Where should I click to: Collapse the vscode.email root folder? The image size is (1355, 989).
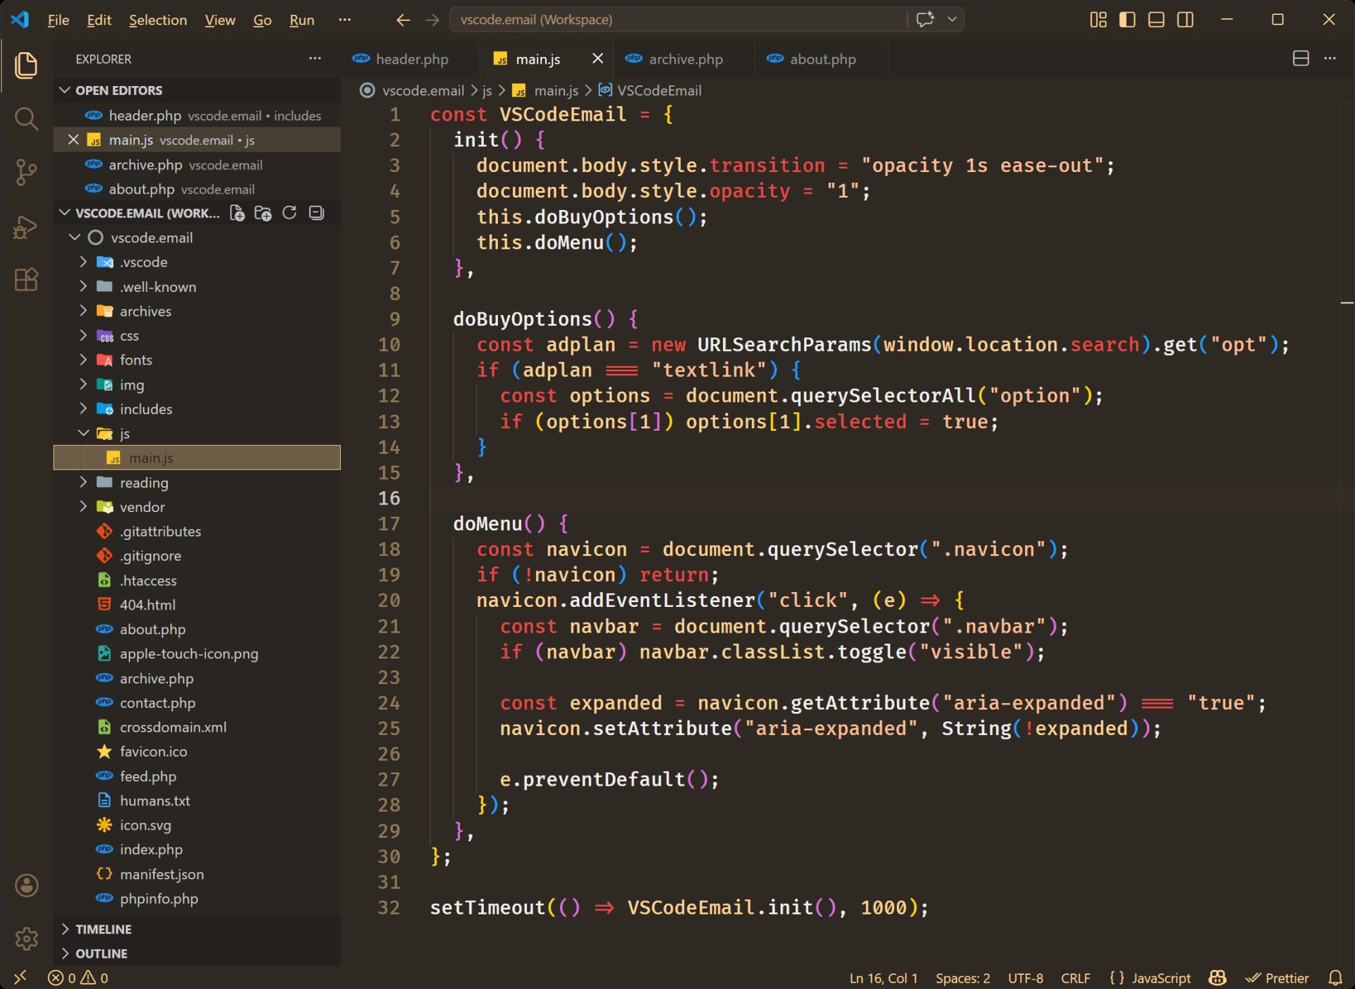point(75,237)
